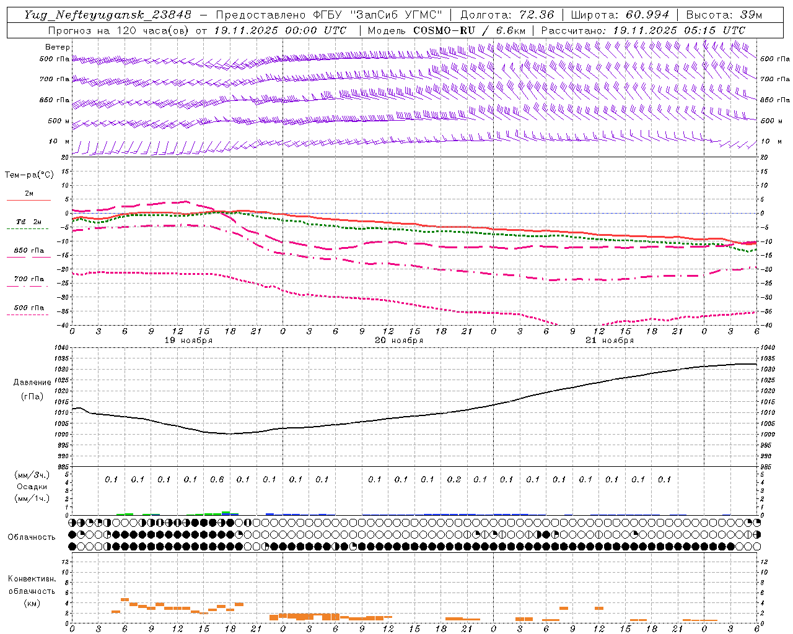Viewport: 793px width, 634px height.
Task: Click the "0.6" precipitation value
Action: tap(217, 479)
